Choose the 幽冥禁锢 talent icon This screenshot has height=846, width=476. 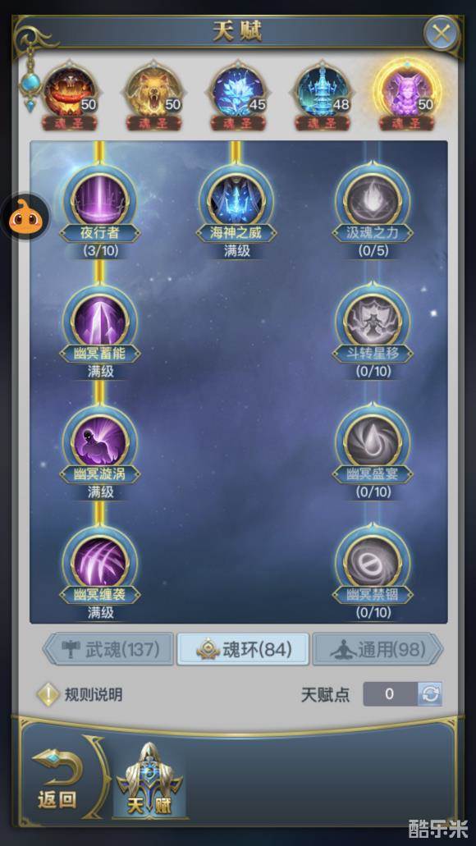click(373, 562)
